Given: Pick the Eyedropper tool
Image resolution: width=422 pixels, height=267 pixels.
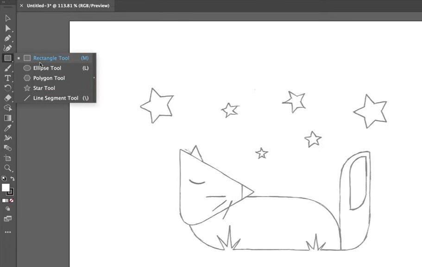Looking at the screenshot, I should 7,128.
